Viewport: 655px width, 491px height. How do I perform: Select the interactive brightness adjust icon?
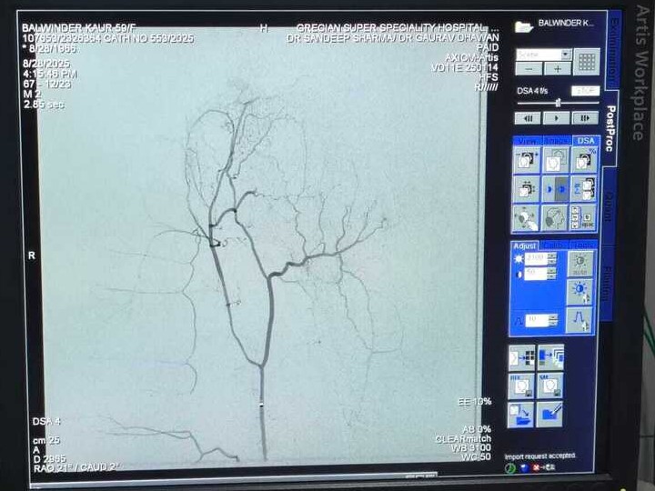coord(580,291)
